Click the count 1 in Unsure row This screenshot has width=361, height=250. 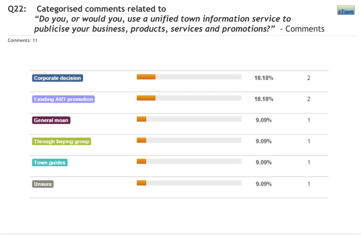coord(309,184)
